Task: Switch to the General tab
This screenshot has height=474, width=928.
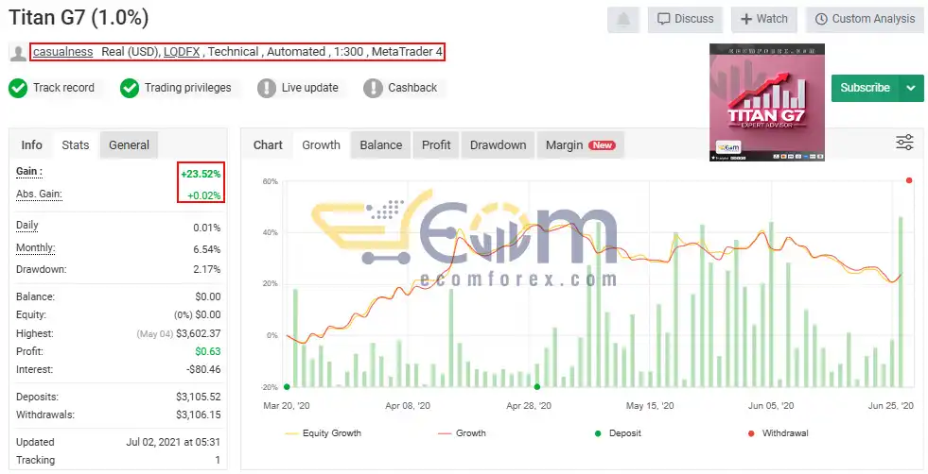Action: coord(129,144)
